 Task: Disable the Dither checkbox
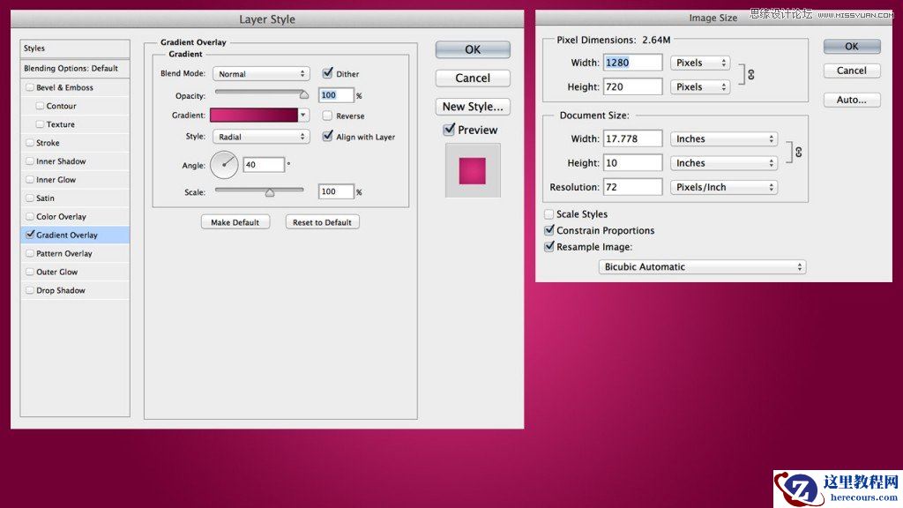click(326, 73)
